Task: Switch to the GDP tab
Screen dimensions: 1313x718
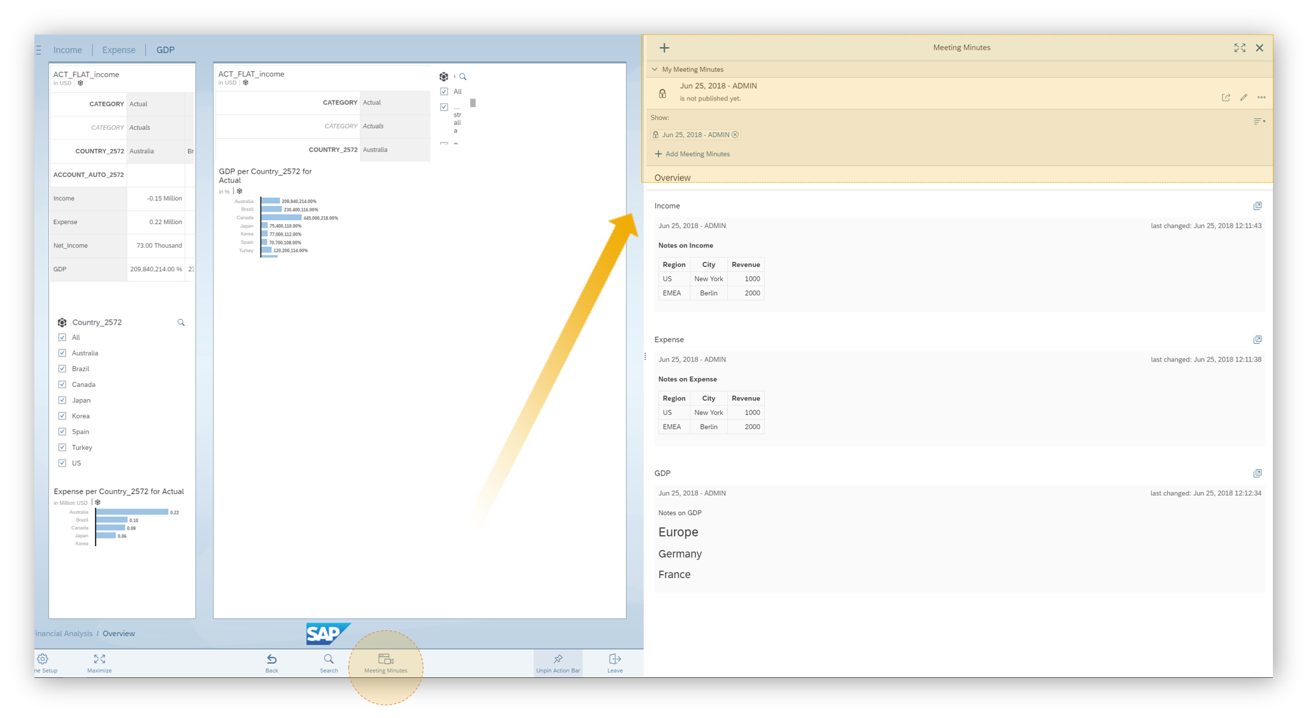Action: pos(165,50)
